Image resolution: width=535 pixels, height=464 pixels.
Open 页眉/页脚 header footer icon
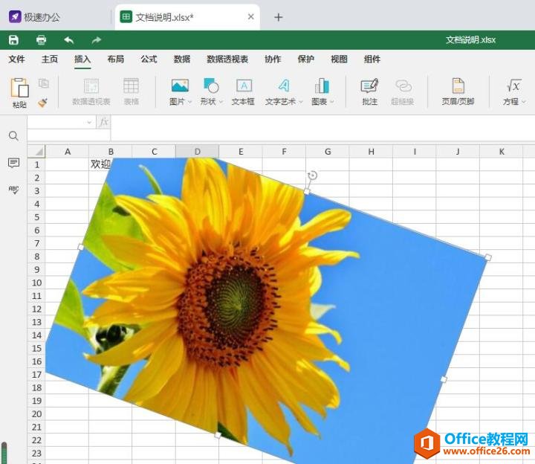point(458,86)
